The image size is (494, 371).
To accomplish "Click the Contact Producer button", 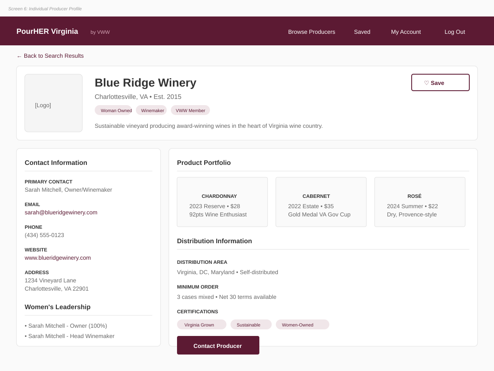I will point(218,345).
